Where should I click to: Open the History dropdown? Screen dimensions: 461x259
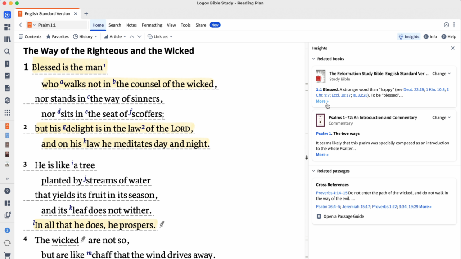[x=86, y=36]
